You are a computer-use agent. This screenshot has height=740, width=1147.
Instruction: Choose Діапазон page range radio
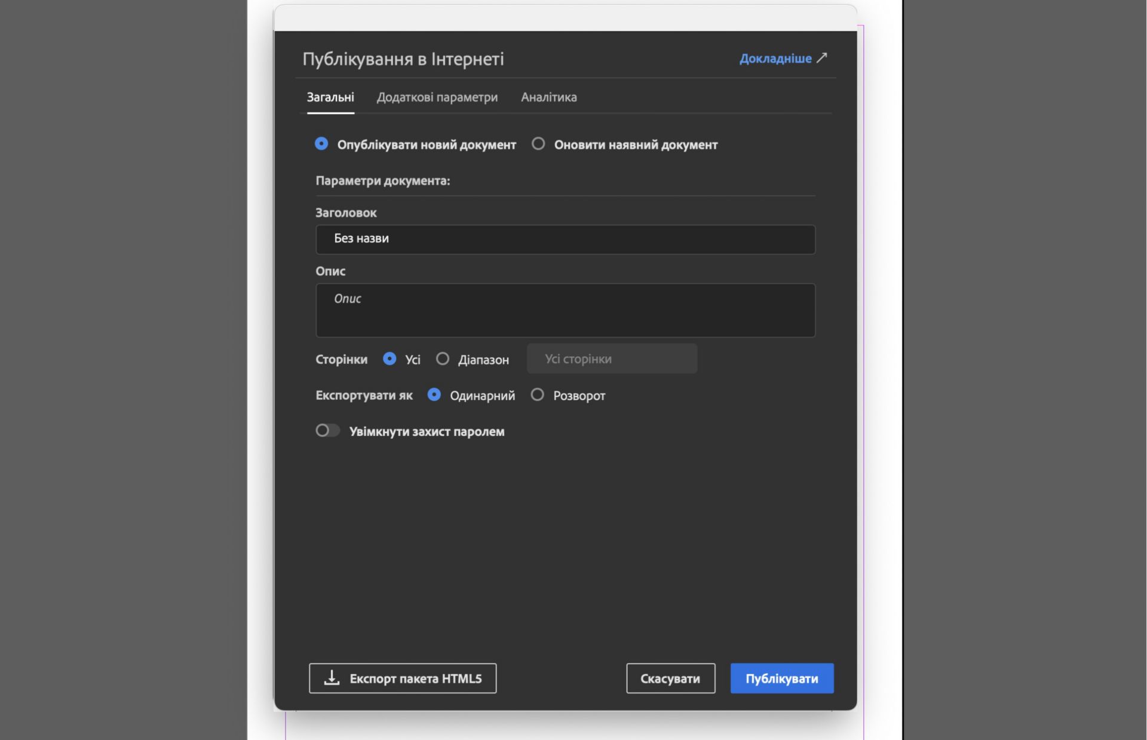[x=443, y=359]
